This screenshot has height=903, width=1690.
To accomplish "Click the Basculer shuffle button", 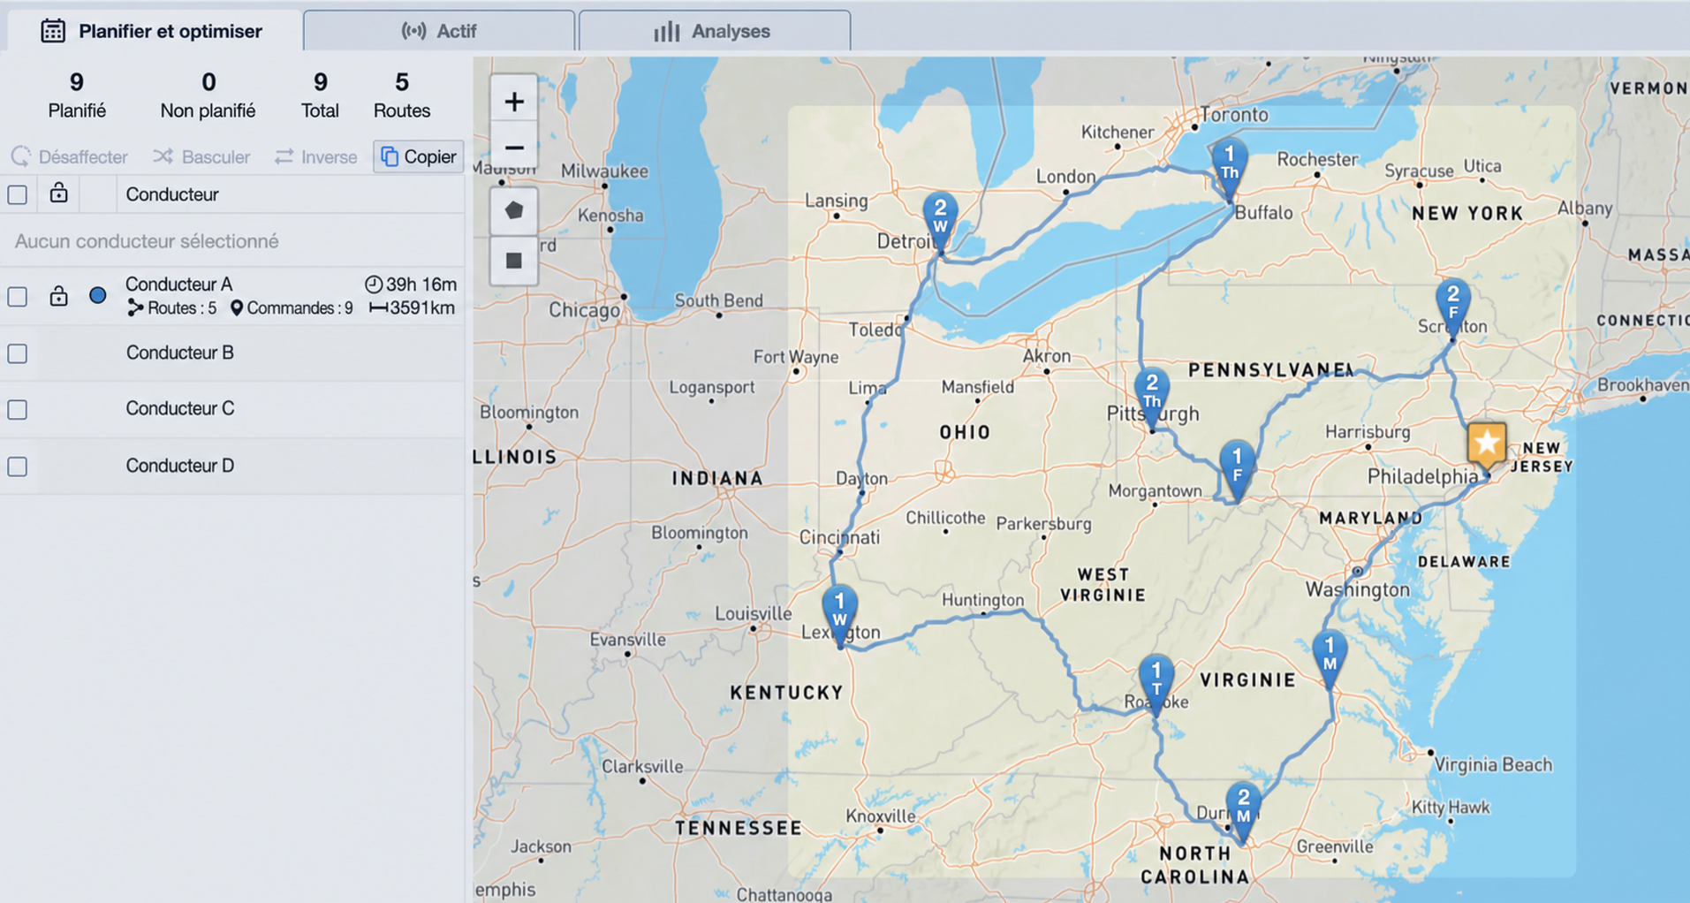I will point(201,156).
